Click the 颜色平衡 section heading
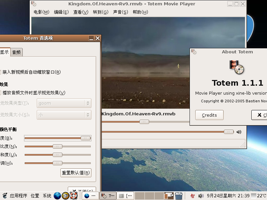The image size is (267, 200). (8, 129)
